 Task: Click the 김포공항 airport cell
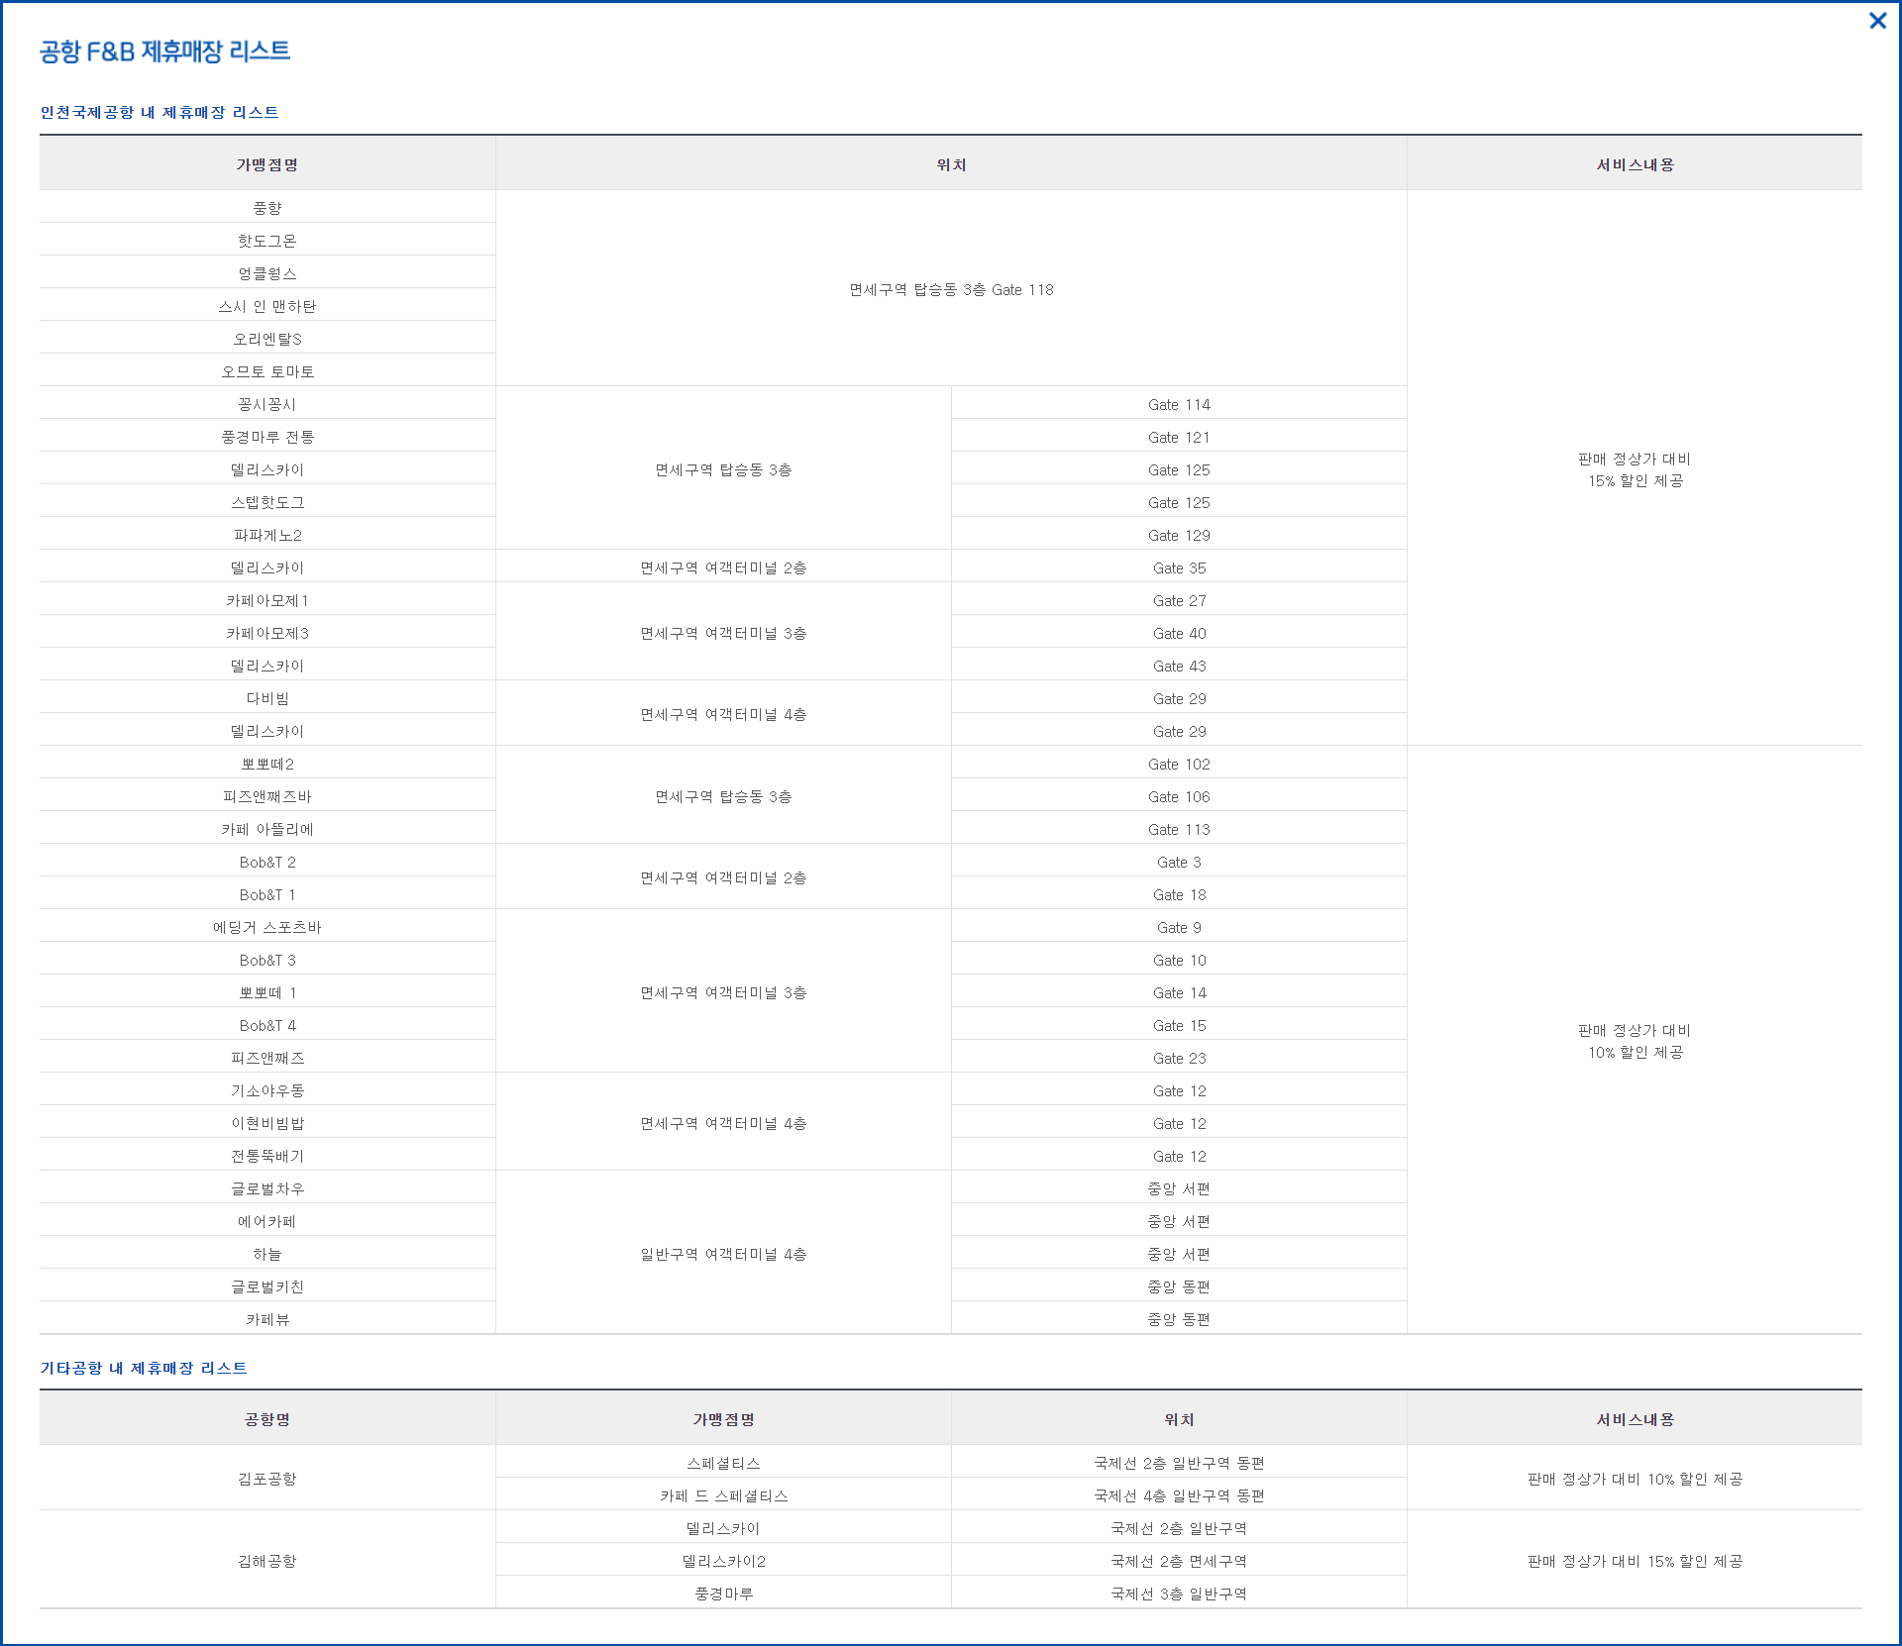point(266,1479)
